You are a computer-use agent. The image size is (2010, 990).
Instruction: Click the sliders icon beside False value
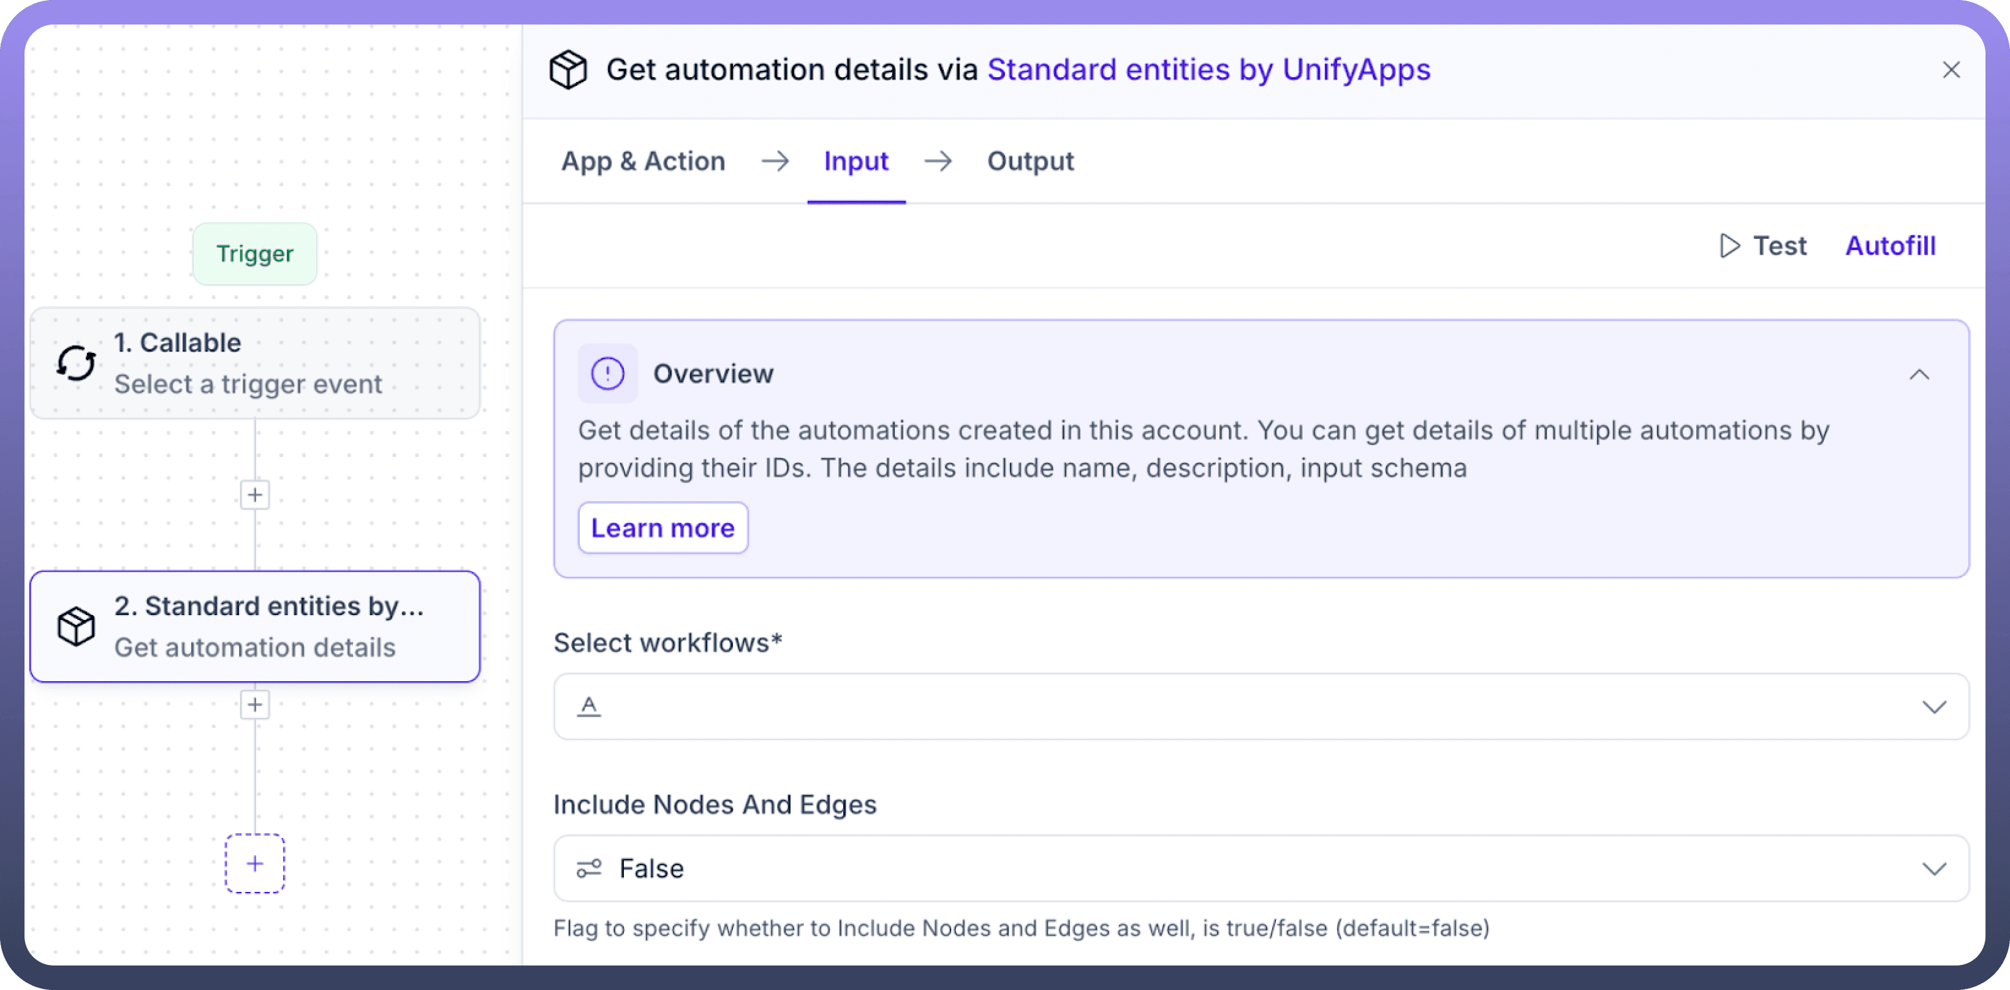(x=589, y=868)
